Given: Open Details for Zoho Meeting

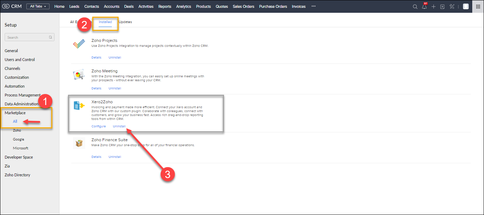Looking at the screenshot, I should (97, 88).
